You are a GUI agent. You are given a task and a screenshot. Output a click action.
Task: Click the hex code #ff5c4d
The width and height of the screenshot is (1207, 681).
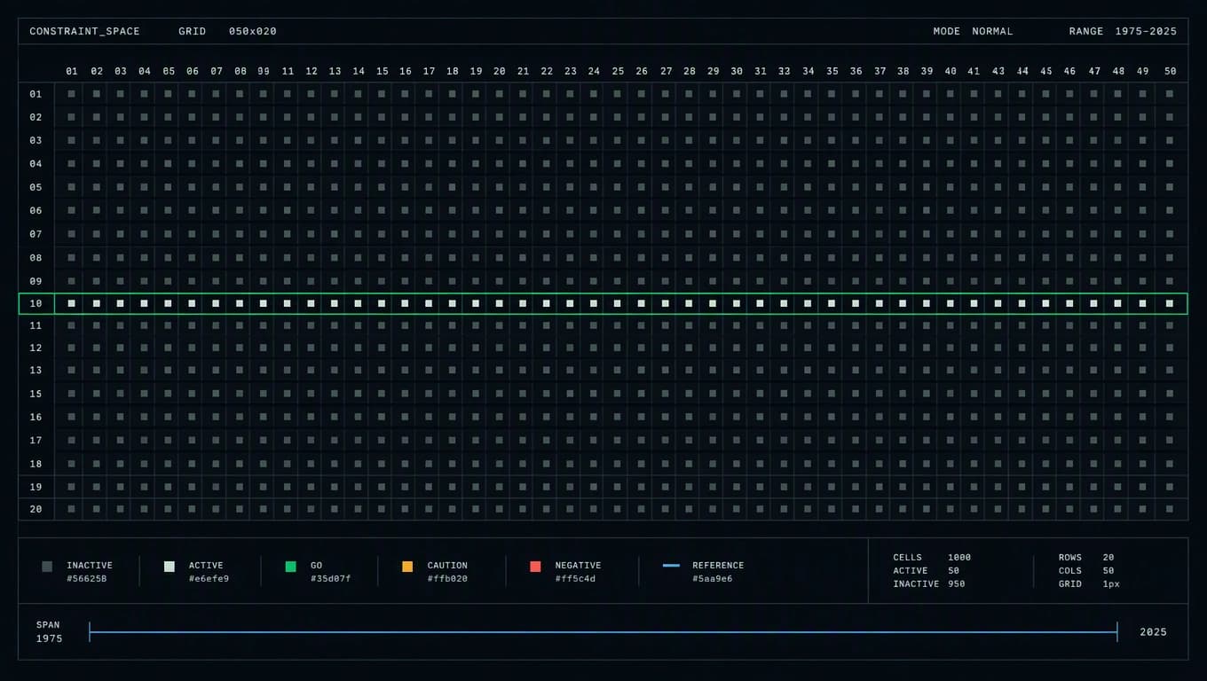(x=575, y=579)
